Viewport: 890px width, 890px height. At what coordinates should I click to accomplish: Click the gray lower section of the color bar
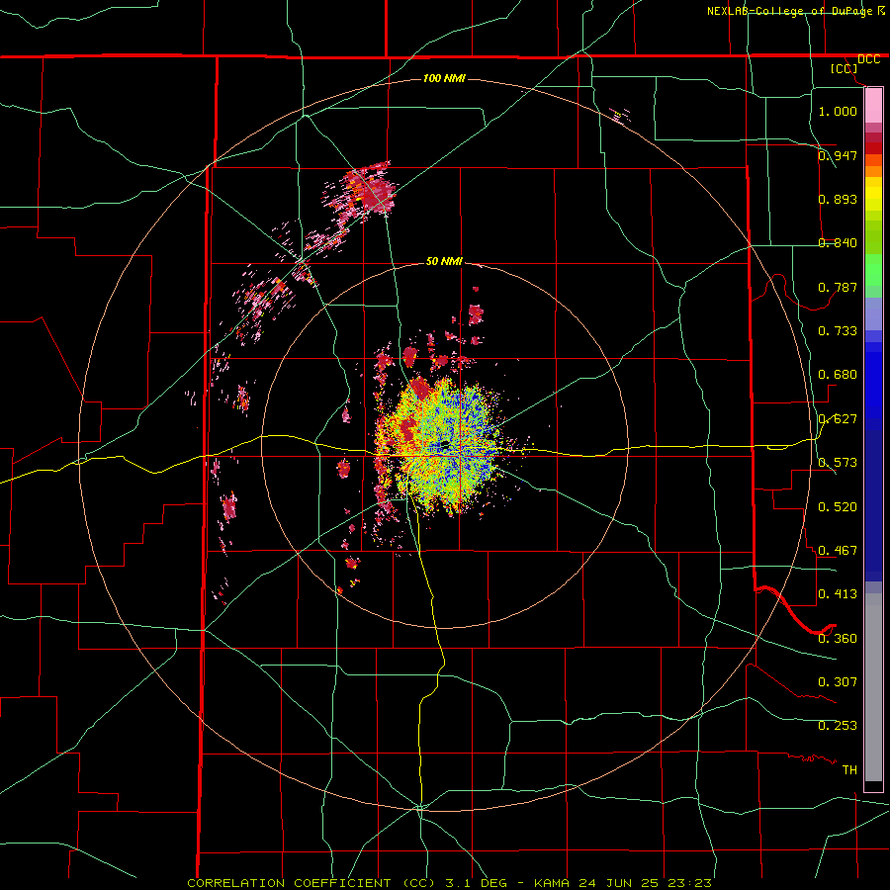(873, 687)
